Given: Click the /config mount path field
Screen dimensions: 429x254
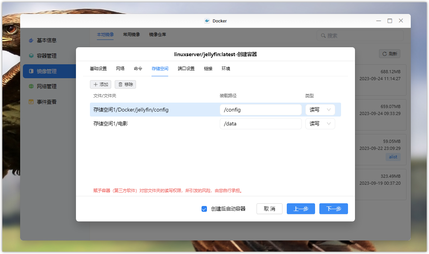Looking at the screenshot, I should pos(260,110).
